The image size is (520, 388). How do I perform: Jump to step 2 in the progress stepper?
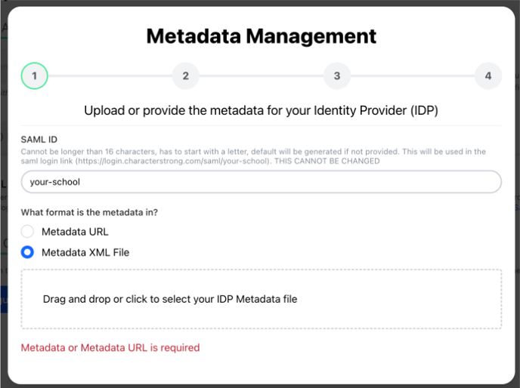(185, 75)
